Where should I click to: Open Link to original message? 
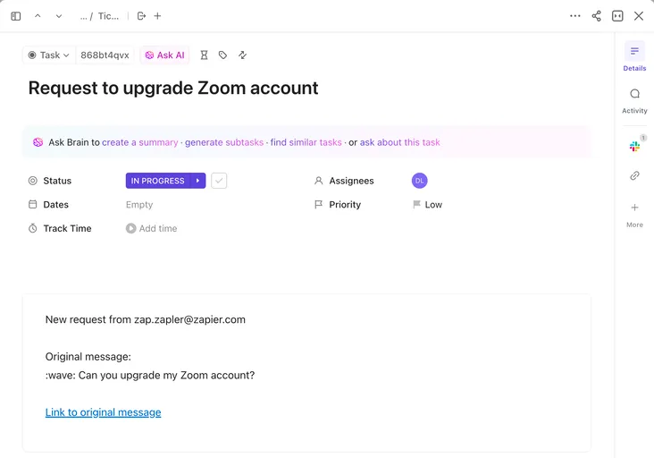coord(103,412)
